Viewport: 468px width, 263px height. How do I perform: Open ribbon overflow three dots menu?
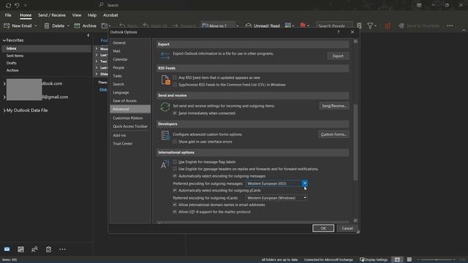[x=450, y=26]
